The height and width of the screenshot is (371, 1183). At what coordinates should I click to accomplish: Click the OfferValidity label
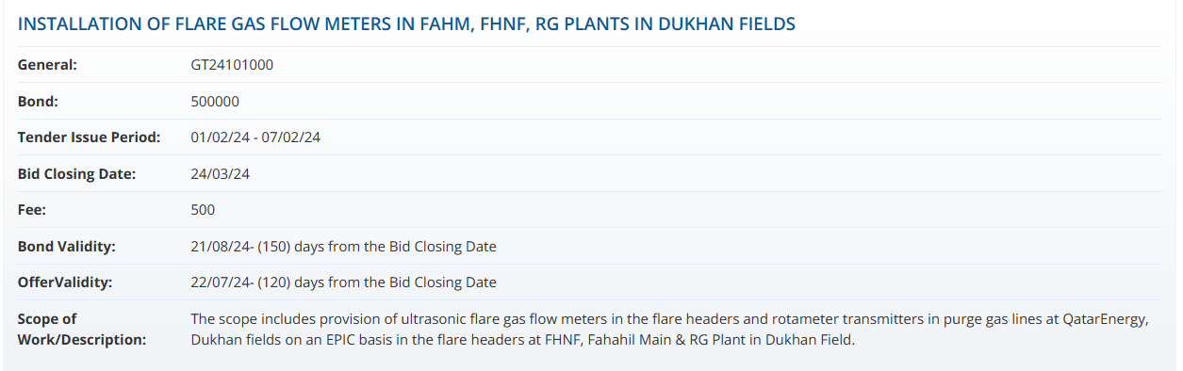(65, 282)
